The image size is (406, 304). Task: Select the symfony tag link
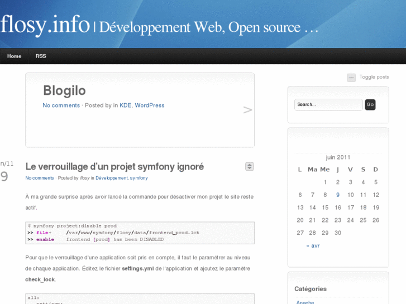coord(139,178)
